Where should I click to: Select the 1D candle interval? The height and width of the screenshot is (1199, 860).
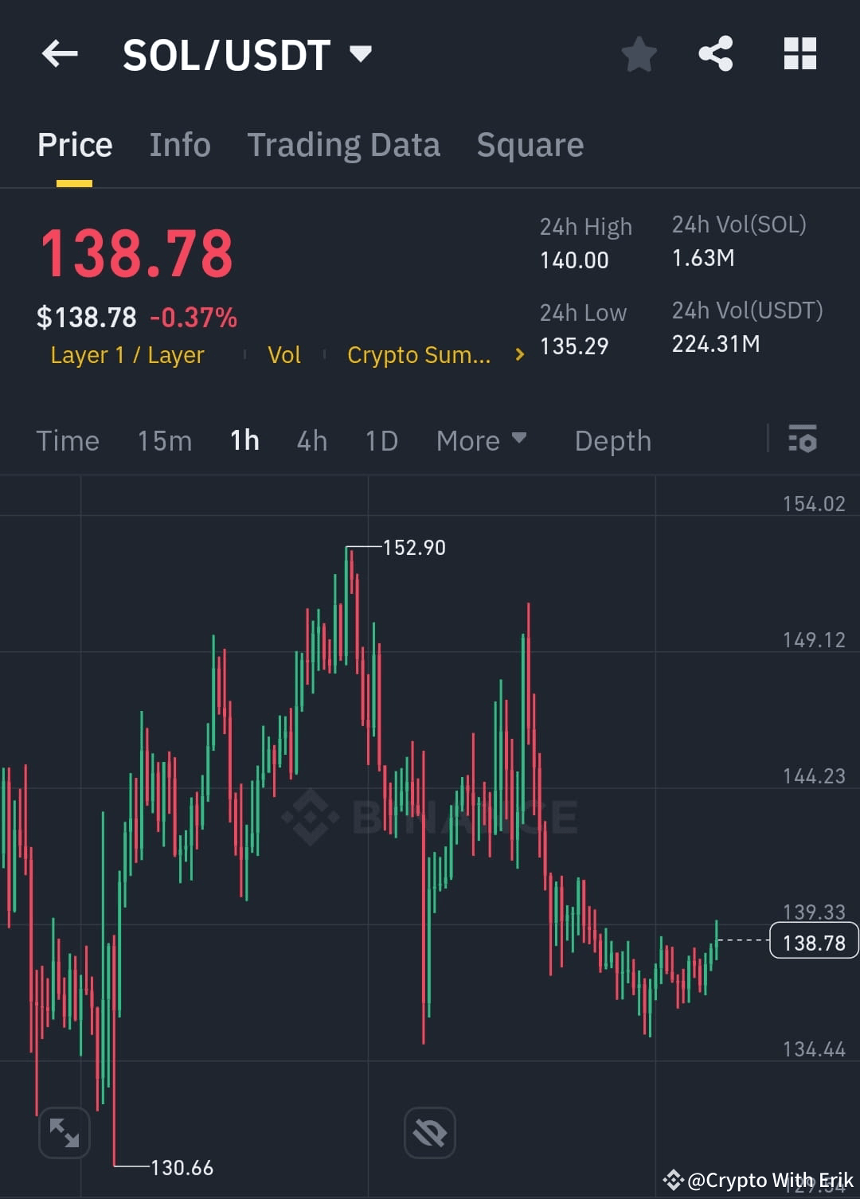(x=380, y=440)
